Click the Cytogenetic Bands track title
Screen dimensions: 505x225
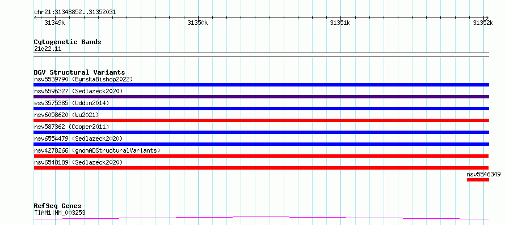68,42
